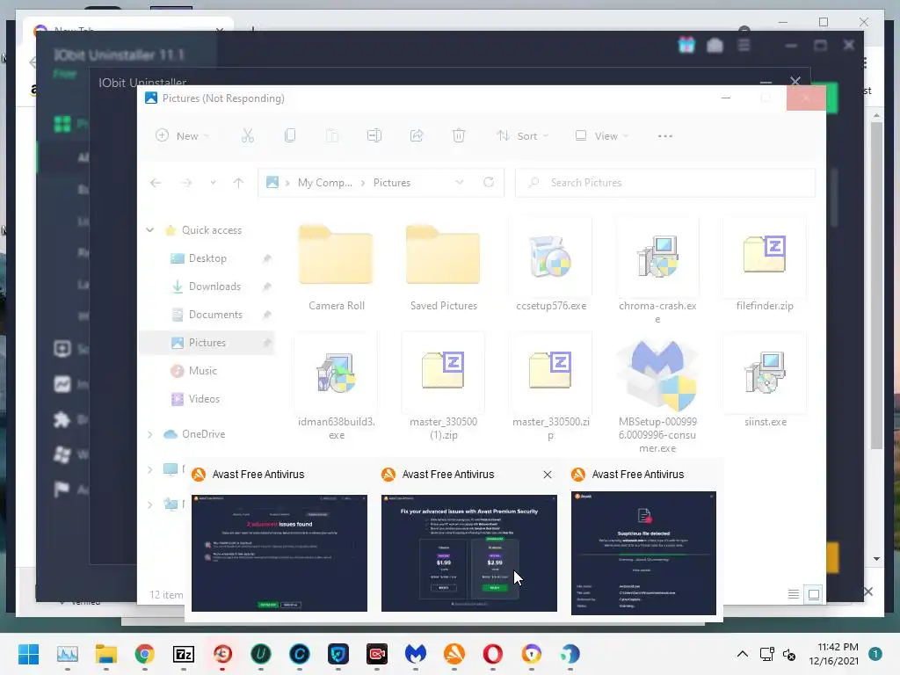The height and width of the screenshot is (675, 900).
Task: Open 7-Zip from the taskbar
Action: tap(184, 654)
